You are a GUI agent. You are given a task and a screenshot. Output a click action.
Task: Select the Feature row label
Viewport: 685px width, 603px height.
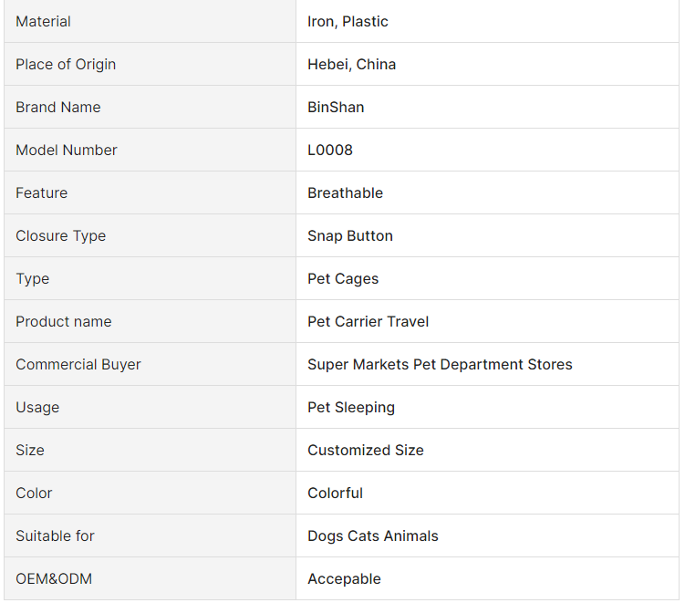coord(42,192)
